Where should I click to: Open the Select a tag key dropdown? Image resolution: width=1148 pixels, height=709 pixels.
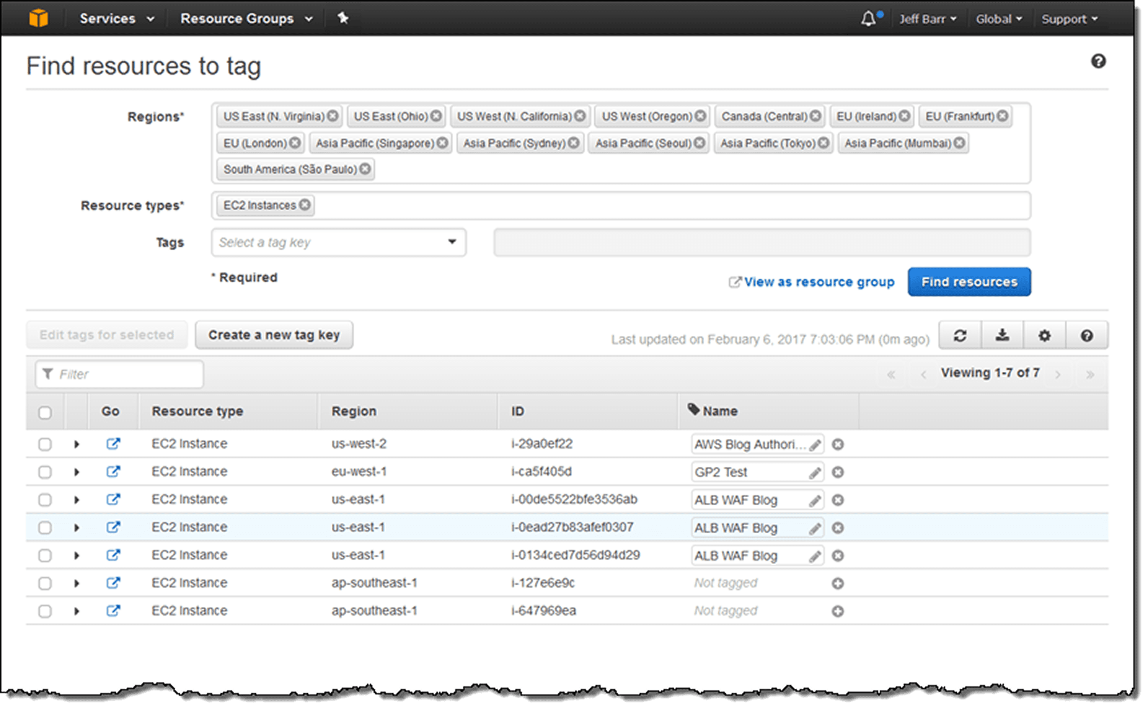tap(338, 242)
